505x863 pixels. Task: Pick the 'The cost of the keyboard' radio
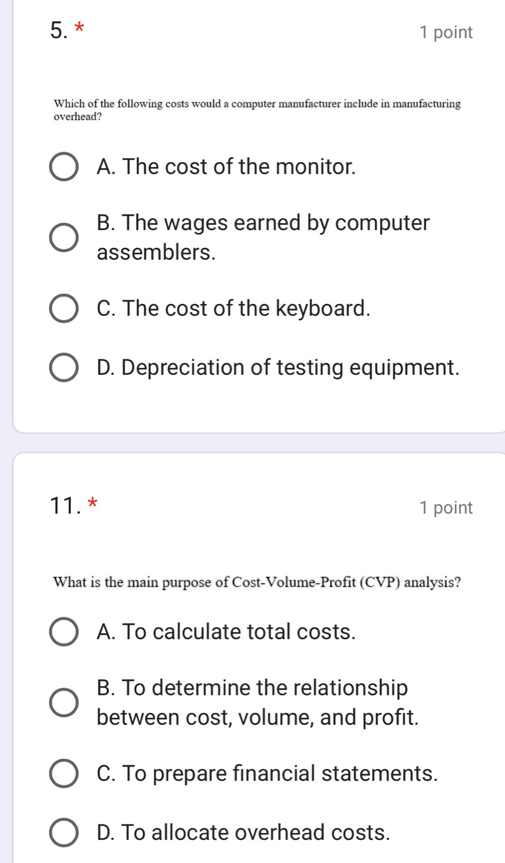pyautogui.click(x=62, y=309)
